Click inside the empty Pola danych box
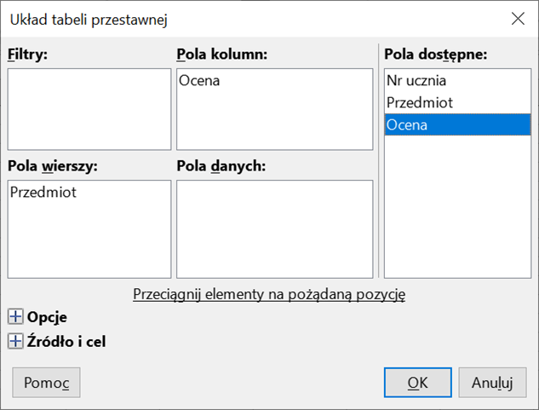 point(274,228)
